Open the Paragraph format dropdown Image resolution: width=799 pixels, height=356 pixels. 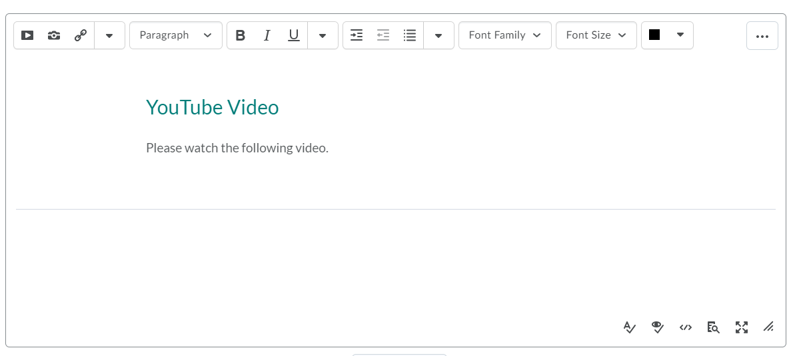click(176, 35)
